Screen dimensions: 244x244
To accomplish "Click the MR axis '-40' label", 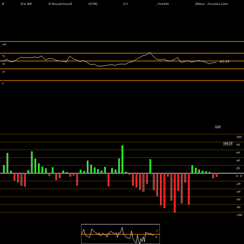I will coord(238,192).
